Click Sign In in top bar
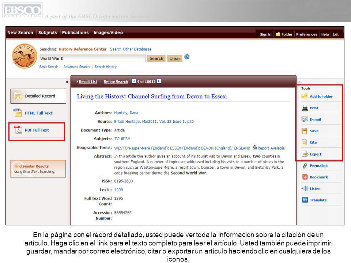 [265, 34]
